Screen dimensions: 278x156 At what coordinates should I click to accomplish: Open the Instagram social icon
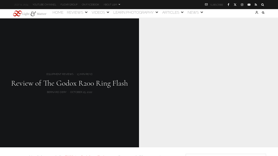click(x=242, y=5)
